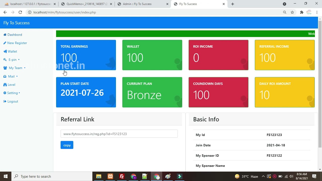
Task: Open XAMPP from the taskbar
Action: (x=110, y=176)
